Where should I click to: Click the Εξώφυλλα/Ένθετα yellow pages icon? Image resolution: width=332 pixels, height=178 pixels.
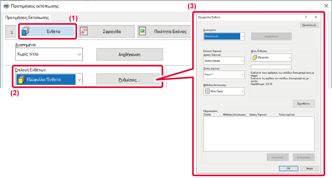click(x=22, y=80)
